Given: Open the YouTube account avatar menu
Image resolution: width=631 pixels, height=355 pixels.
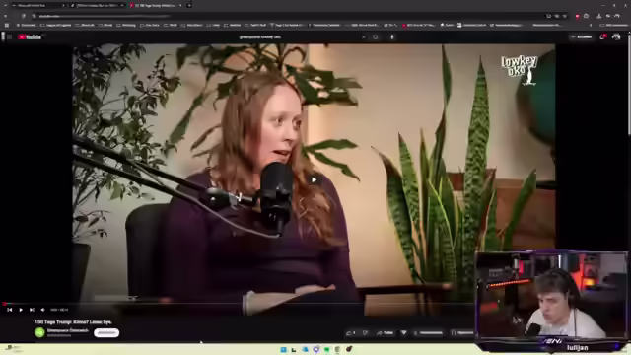Looking at the screenshot, I should [x=616, y=37].
